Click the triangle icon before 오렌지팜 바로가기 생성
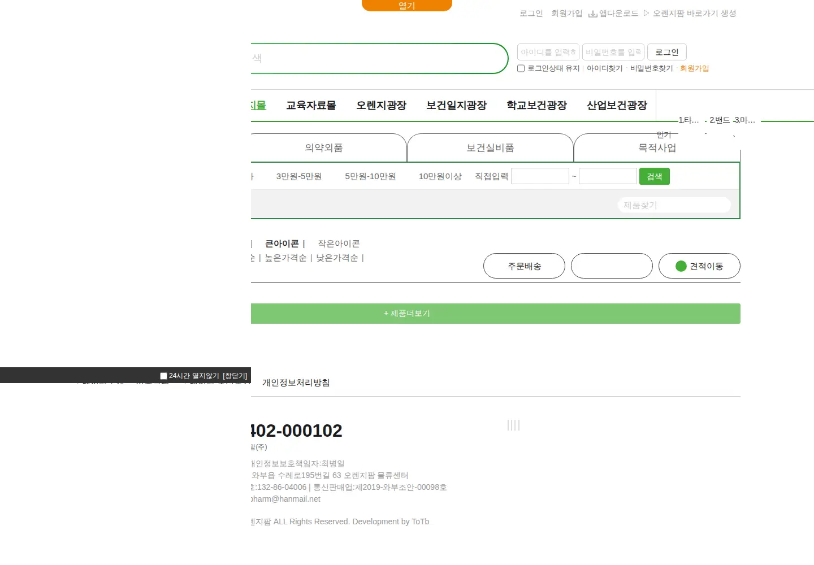 pos(646,13)
